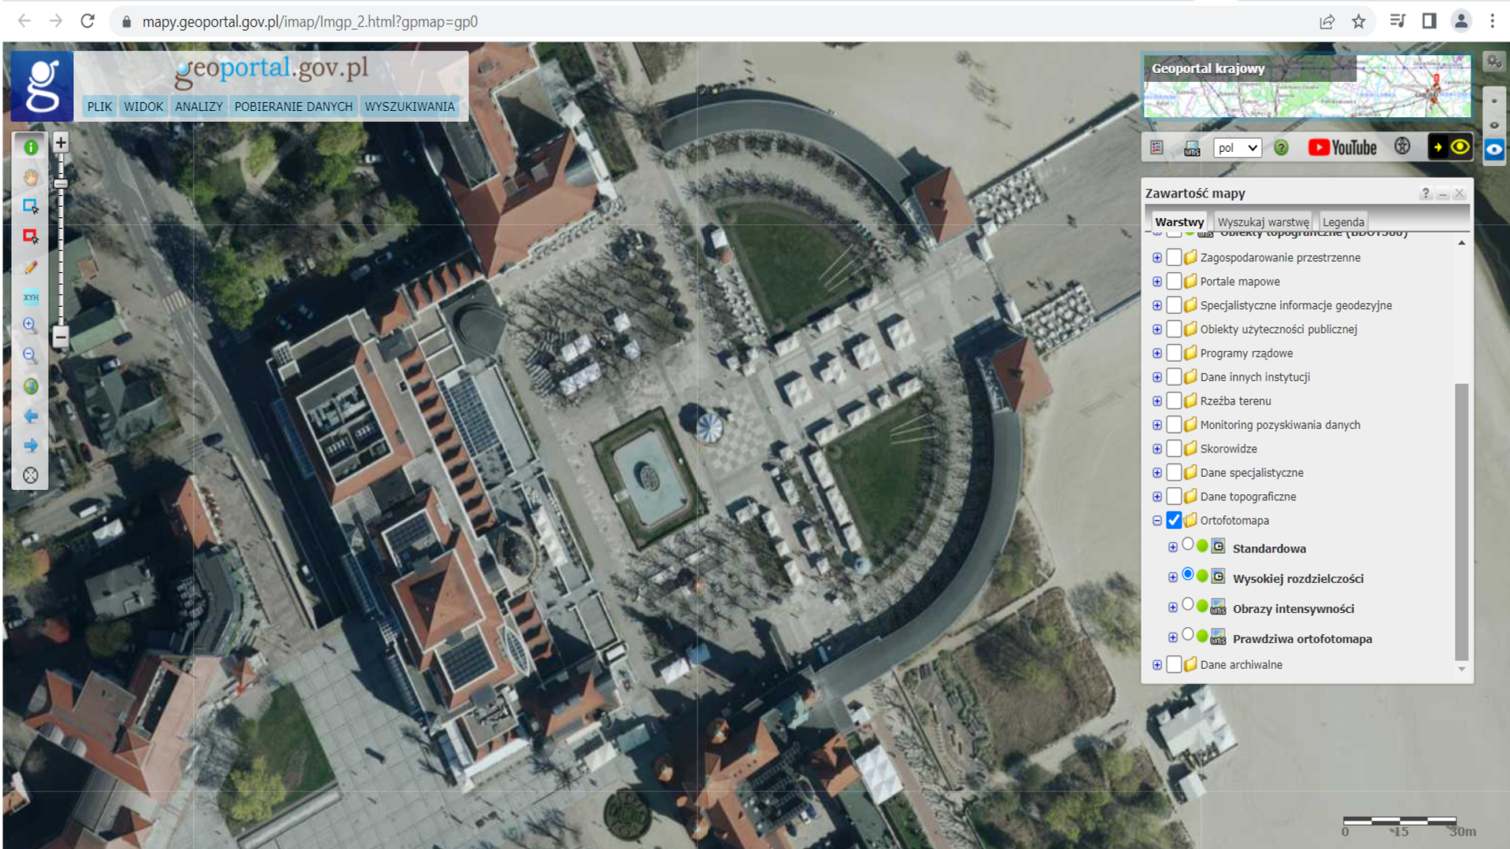Collapse the Ortofotomapa layer group

(1157, 520)
